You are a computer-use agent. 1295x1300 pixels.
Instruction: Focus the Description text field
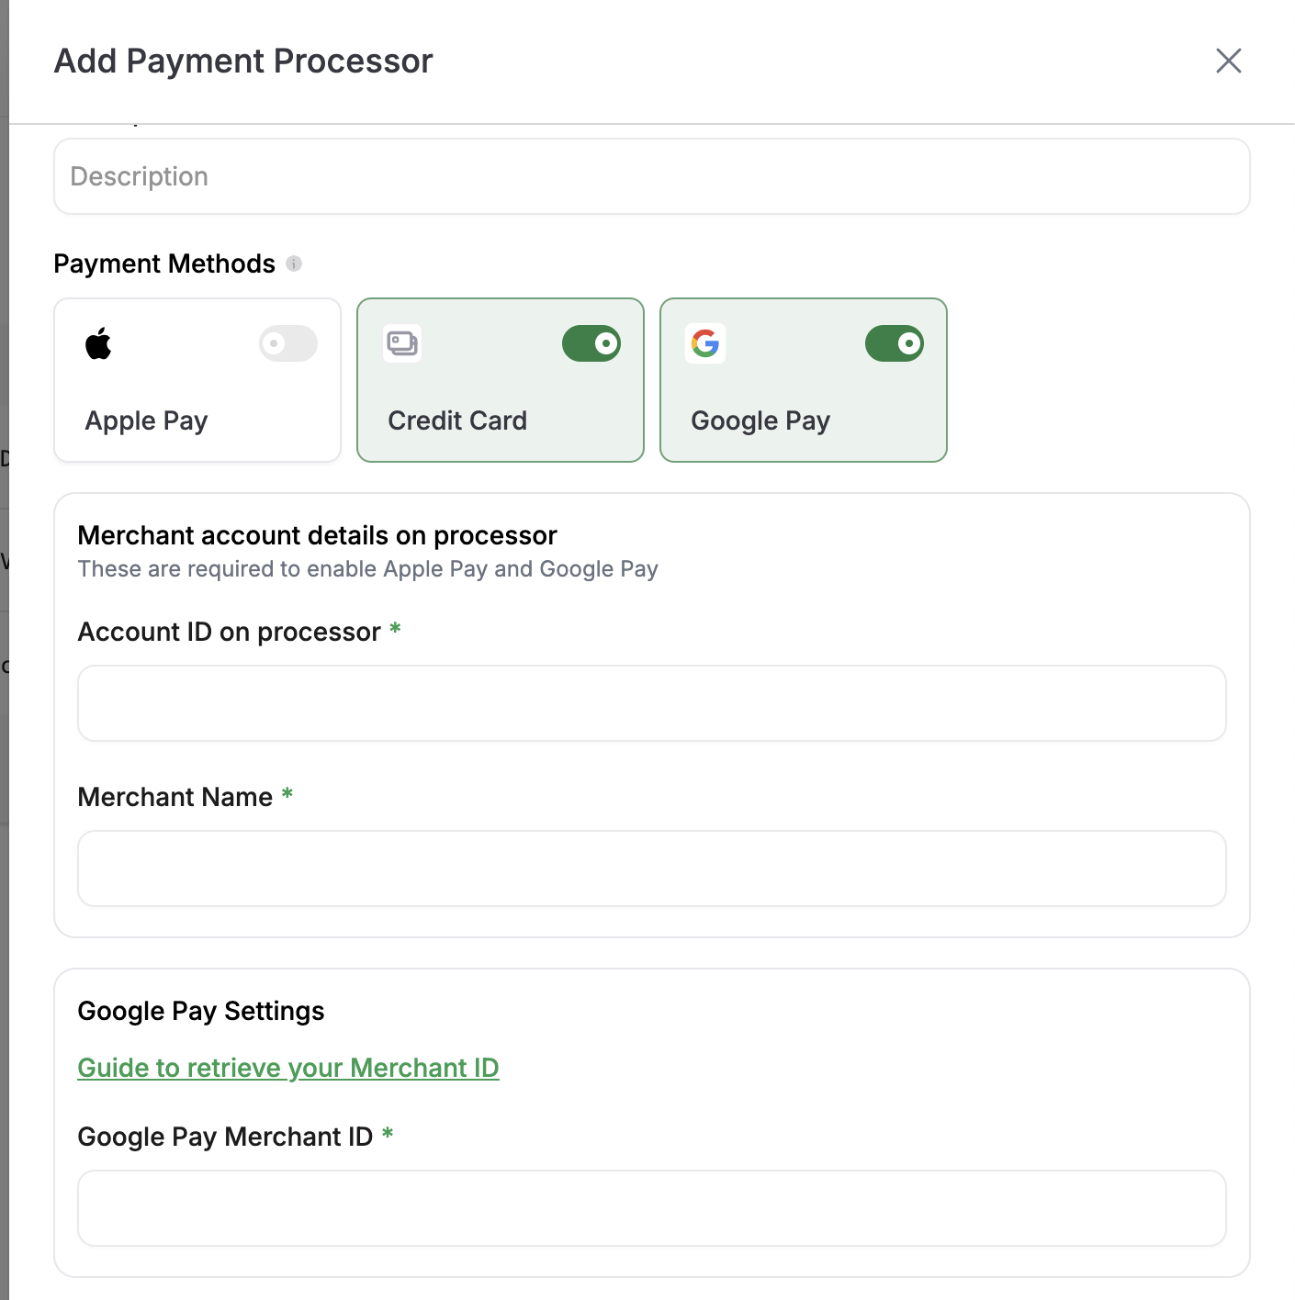click(x=652, y=176)
